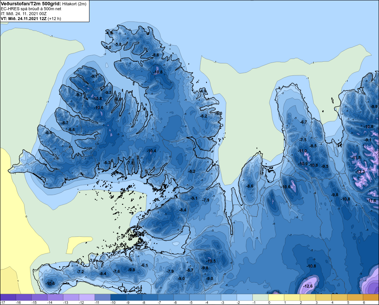
Task: Click the "-8.8" temperature value on the map
Action: tap(156, 55)
